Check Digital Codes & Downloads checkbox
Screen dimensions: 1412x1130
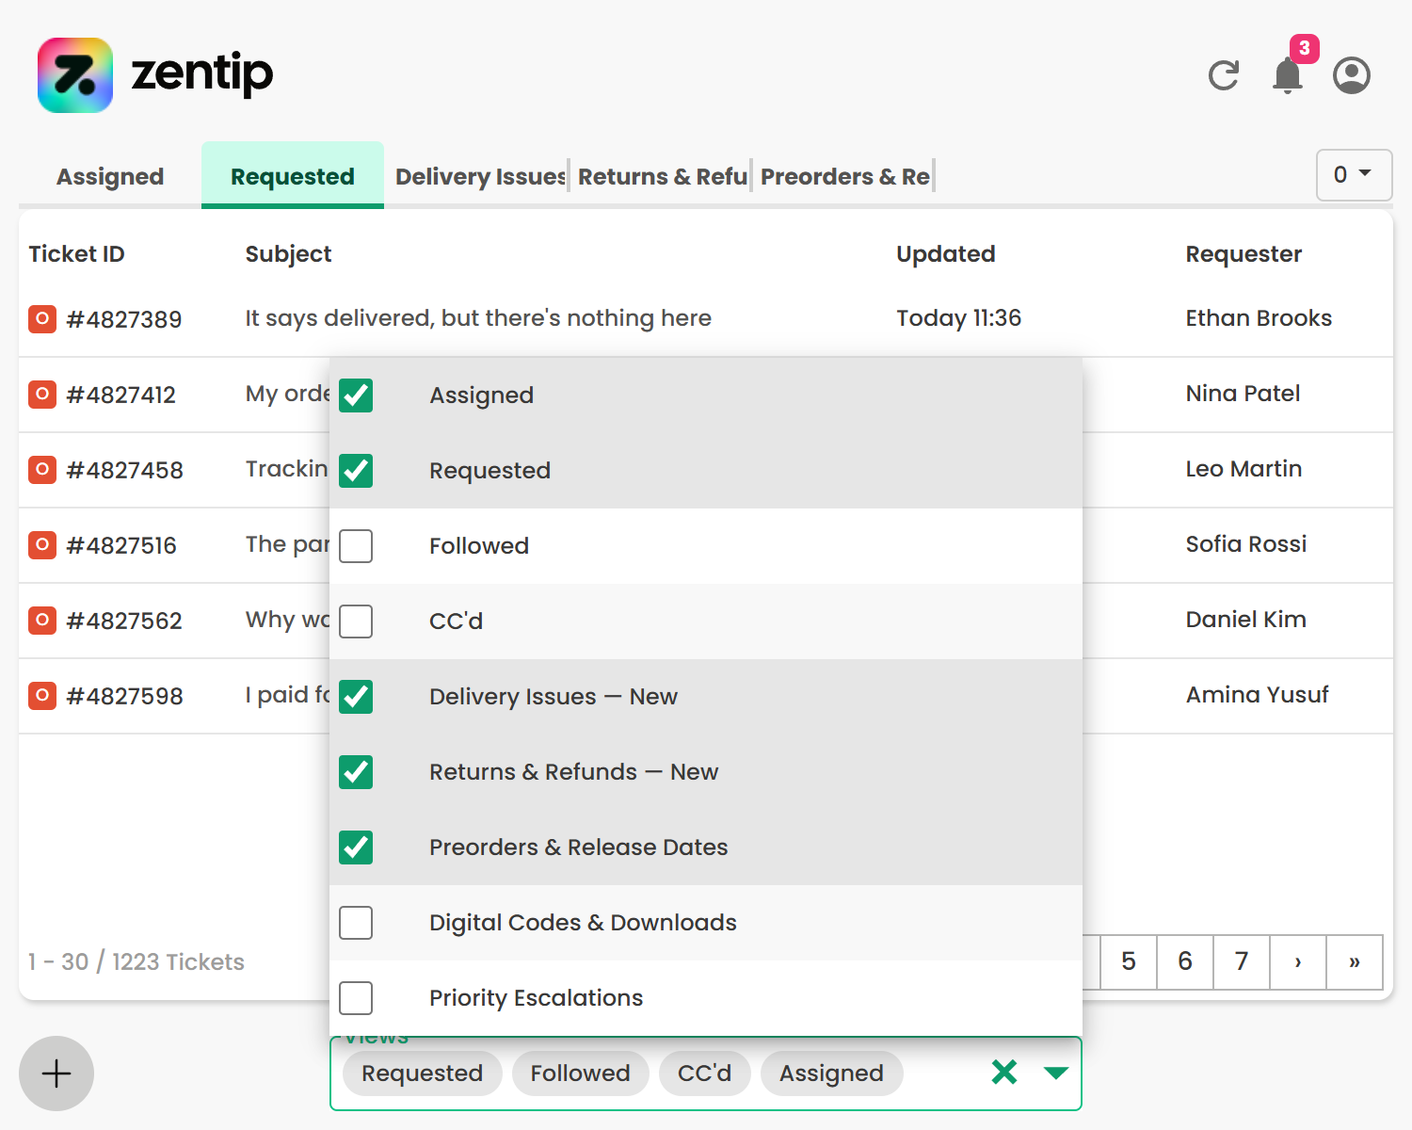[x=356, y=923]
